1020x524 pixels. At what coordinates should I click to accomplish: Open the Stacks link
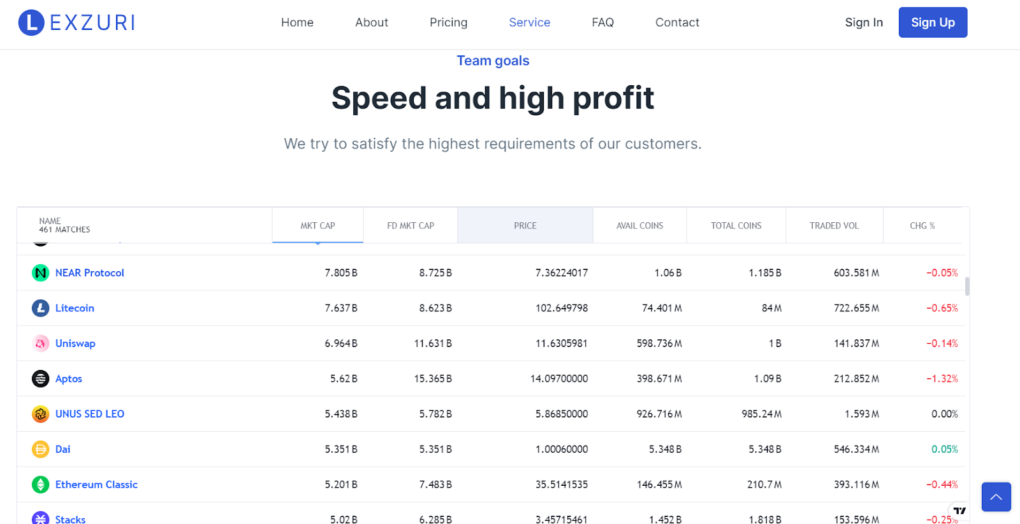coord(70,520)
